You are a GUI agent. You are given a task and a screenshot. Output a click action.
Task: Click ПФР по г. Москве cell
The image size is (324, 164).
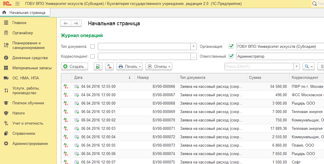tap(307, 86)
